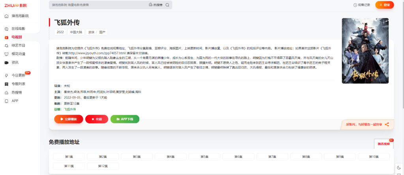The height and width of the screenshot is (175, 404).
Task: Play episode 第1集
Action: pos(69,157)
